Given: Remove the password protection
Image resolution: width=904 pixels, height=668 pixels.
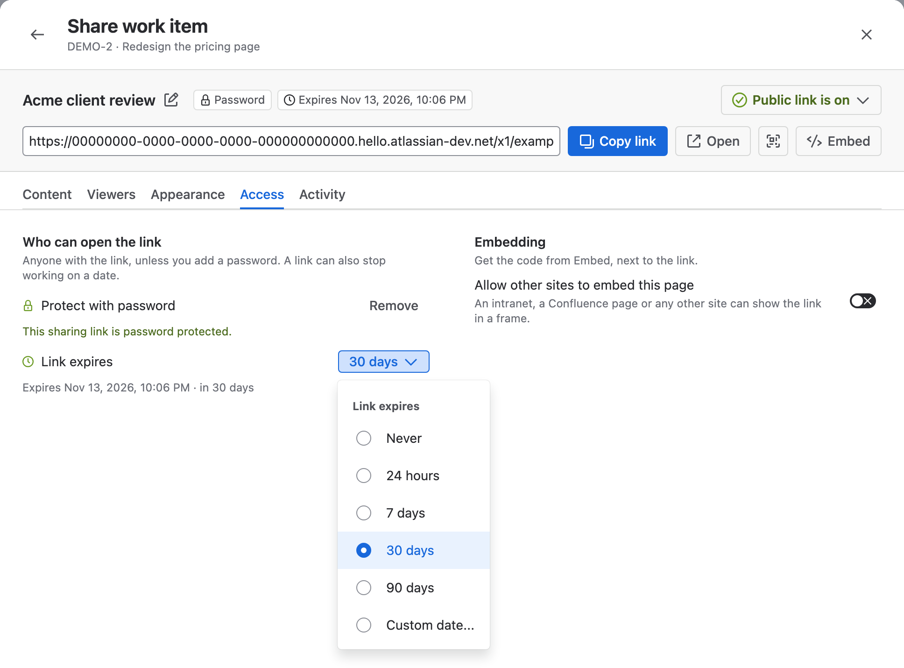Looking at the screenshot, I should (394, 306).
